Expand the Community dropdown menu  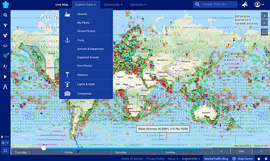point(113,5)
